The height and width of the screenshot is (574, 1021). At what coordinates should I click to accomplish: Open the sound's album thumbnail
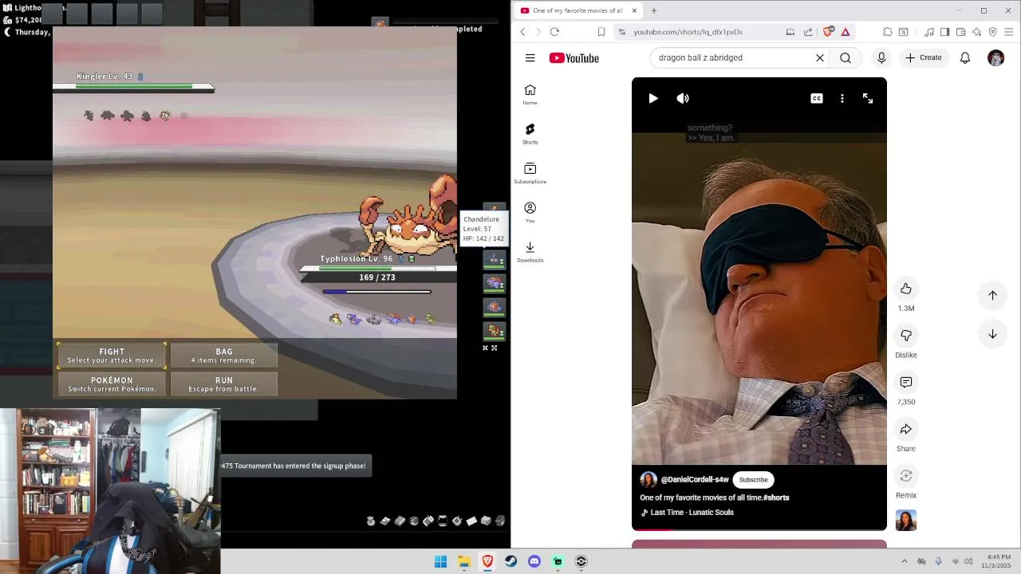906,521
